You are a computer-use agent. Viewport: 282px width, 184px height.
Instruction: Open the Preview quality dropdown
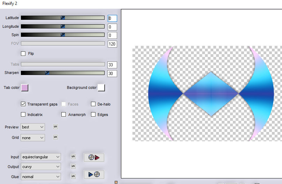pos(33,127)
